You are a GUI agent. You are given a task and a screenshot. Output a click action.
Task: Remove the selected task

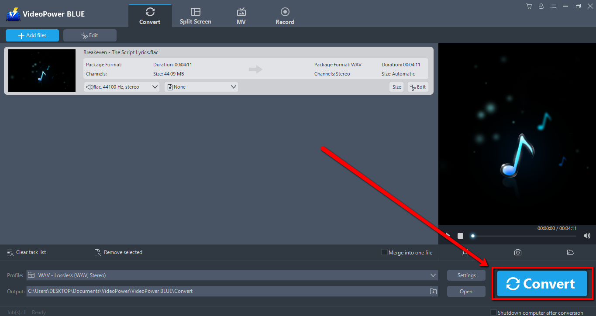(x=118, y=252)
